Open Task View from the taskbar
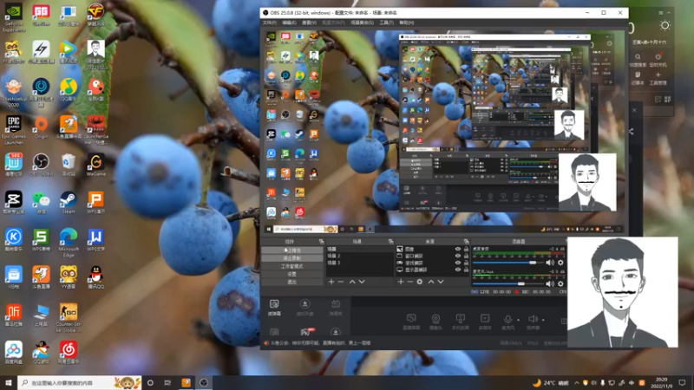 pyautogui.click(x=167, y=383)
